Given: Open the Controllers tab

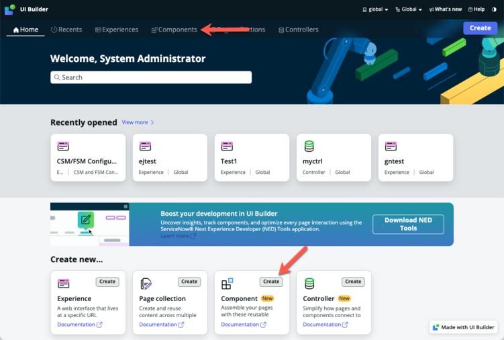Looking at the screenshot, I should coord(299,30).
